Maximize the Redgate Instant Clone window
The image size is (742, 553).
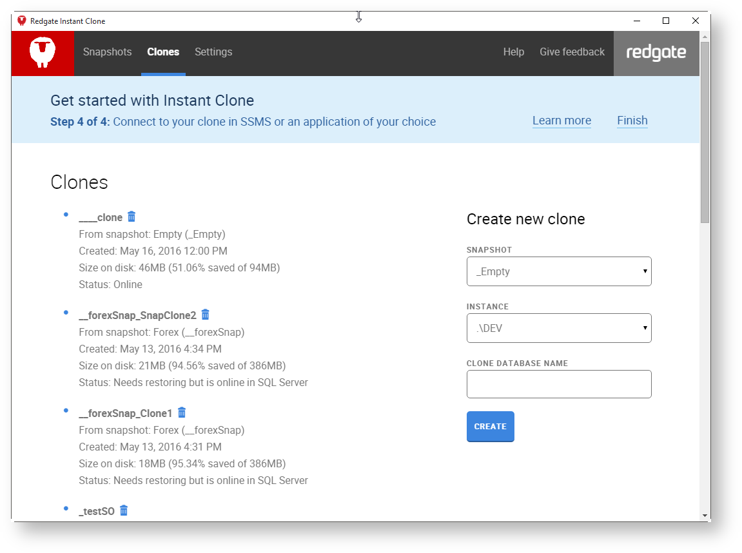[x=666, y=21]
